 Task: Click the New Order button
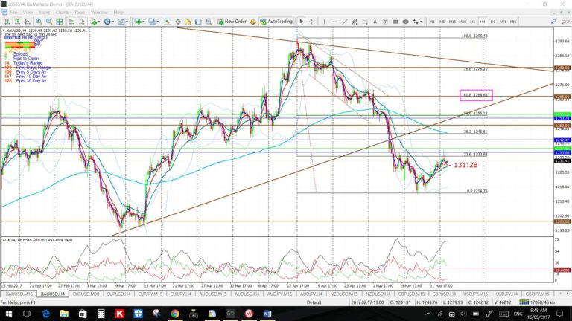(x=232, y=22)
